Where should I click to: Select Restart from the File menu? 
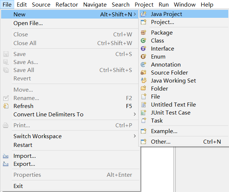tap(70, 145)
